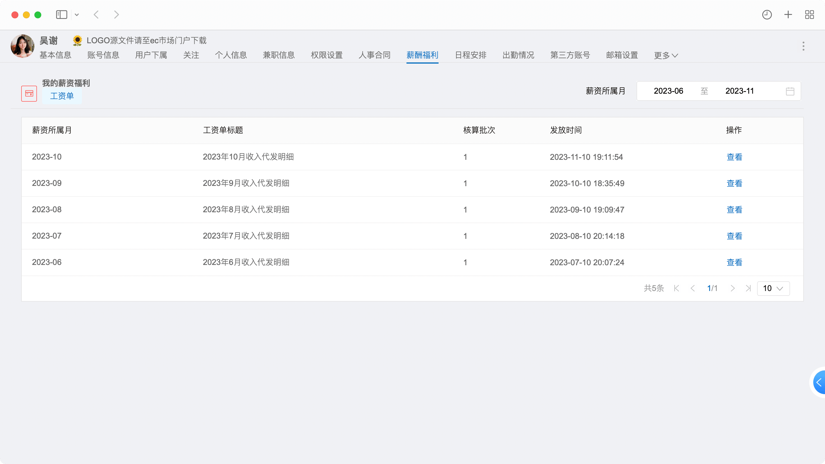Open the 出勤情况 tab

click(x=518, y=55)
